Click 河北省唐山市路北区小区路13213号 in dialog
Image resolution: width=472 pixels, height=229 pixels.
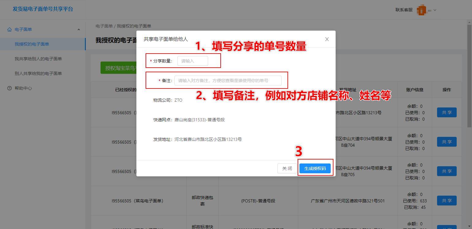tap(208, 139)
